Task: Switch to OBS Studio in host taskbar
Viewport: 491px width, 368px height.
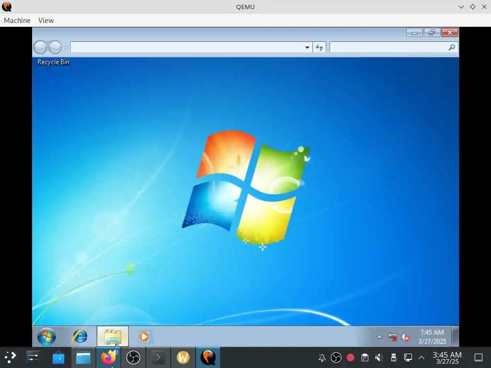Action: pyautogui.click(x=133, y=357)
